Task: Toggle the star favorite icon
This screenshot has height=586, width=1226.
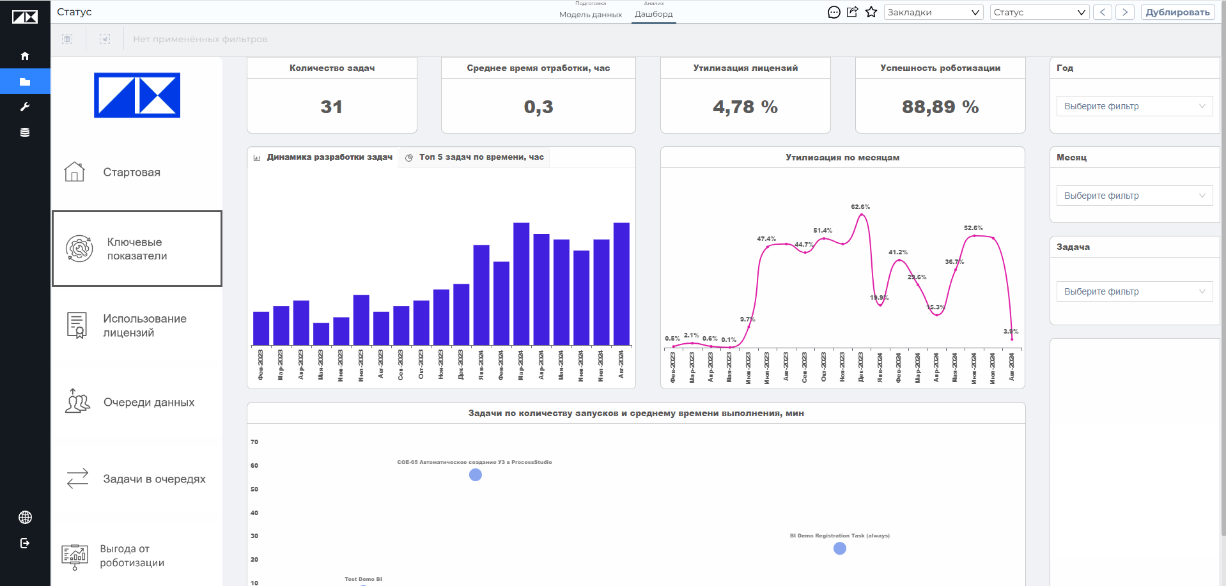Action: pyautogui.click(x=871, y=12)
